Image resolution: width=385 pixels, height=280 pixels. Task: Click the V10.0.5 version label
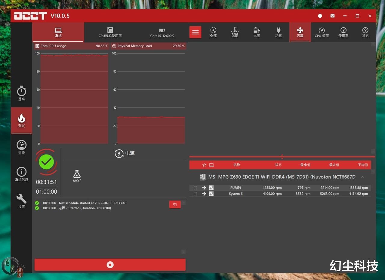click(x=60, y=16)
